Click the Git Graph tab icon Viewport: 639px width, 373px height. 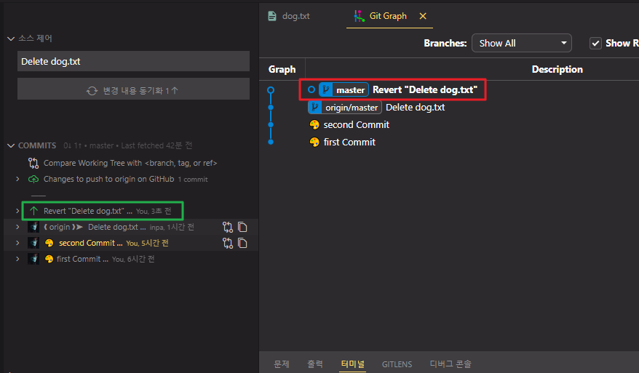click(x=359, y=16)
